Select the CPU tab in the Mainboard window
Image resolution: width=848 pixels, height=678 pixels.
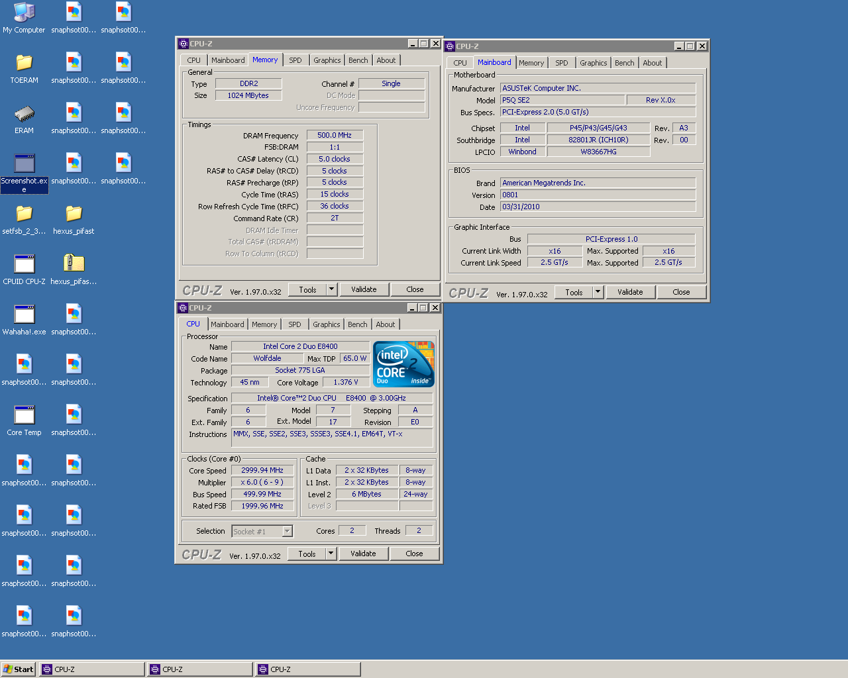[460, 63]
